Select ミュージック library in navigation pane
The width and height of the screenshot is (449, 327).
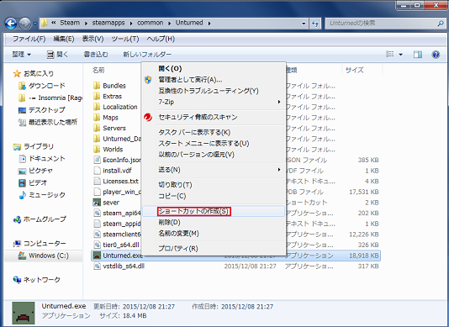(47, 195)
